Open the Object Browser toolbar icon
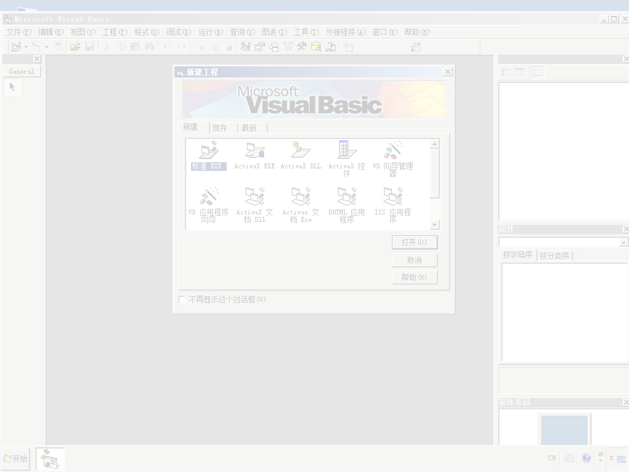Image resolution: width=629 pixels, height=472 pixels. point(288,47)
